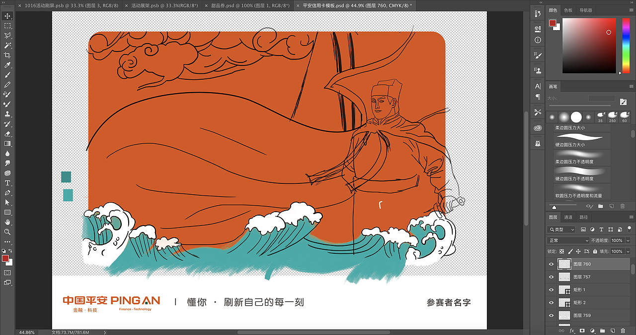Select the Zoom tool
636x335 pixels.
pos(7,232)
